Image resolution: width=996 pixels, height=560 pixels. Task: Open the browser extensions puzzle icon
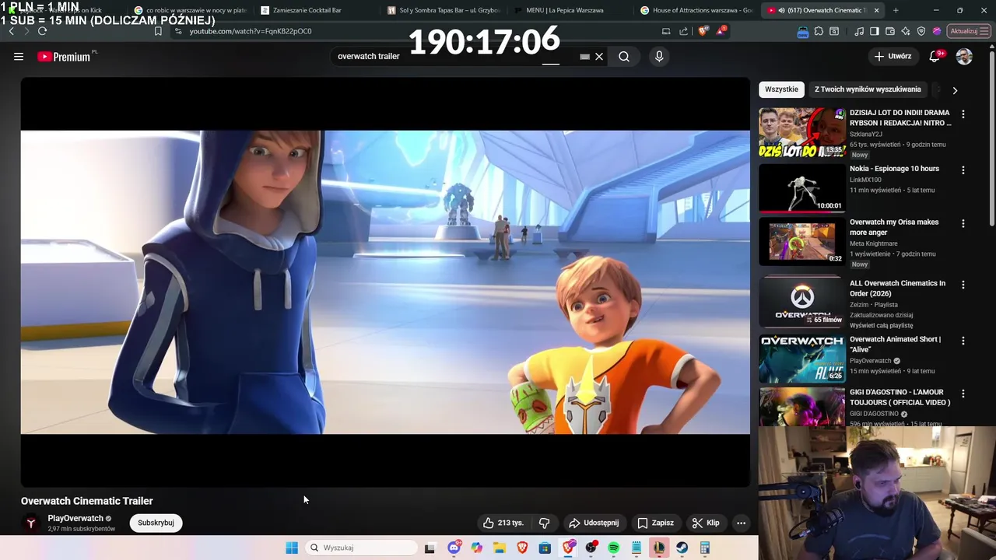click(819, 31)
